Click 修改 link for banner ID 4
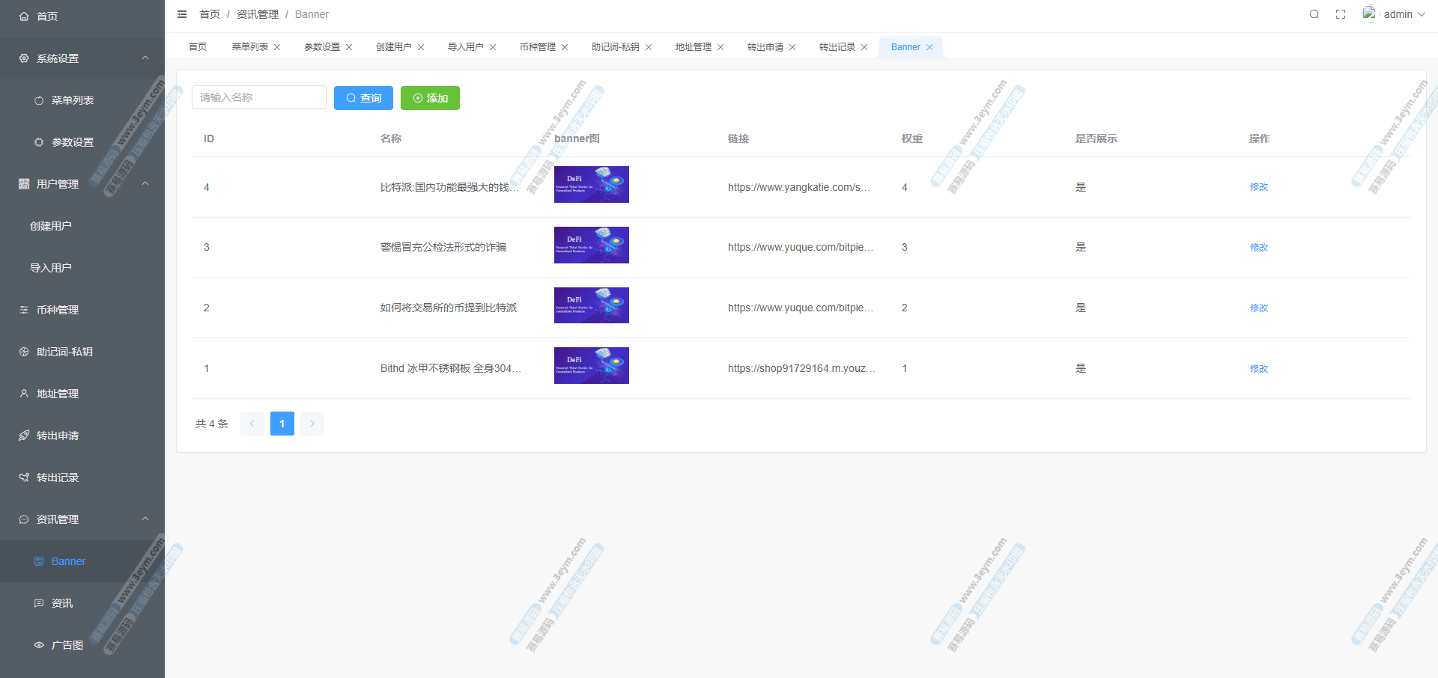The height and width of the screenshot is (678, 1438). [x=1258, y=187]
